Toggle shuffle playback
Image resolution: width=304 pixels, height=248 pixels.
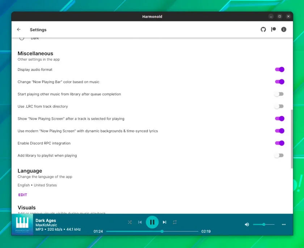[x=130, y=222]
